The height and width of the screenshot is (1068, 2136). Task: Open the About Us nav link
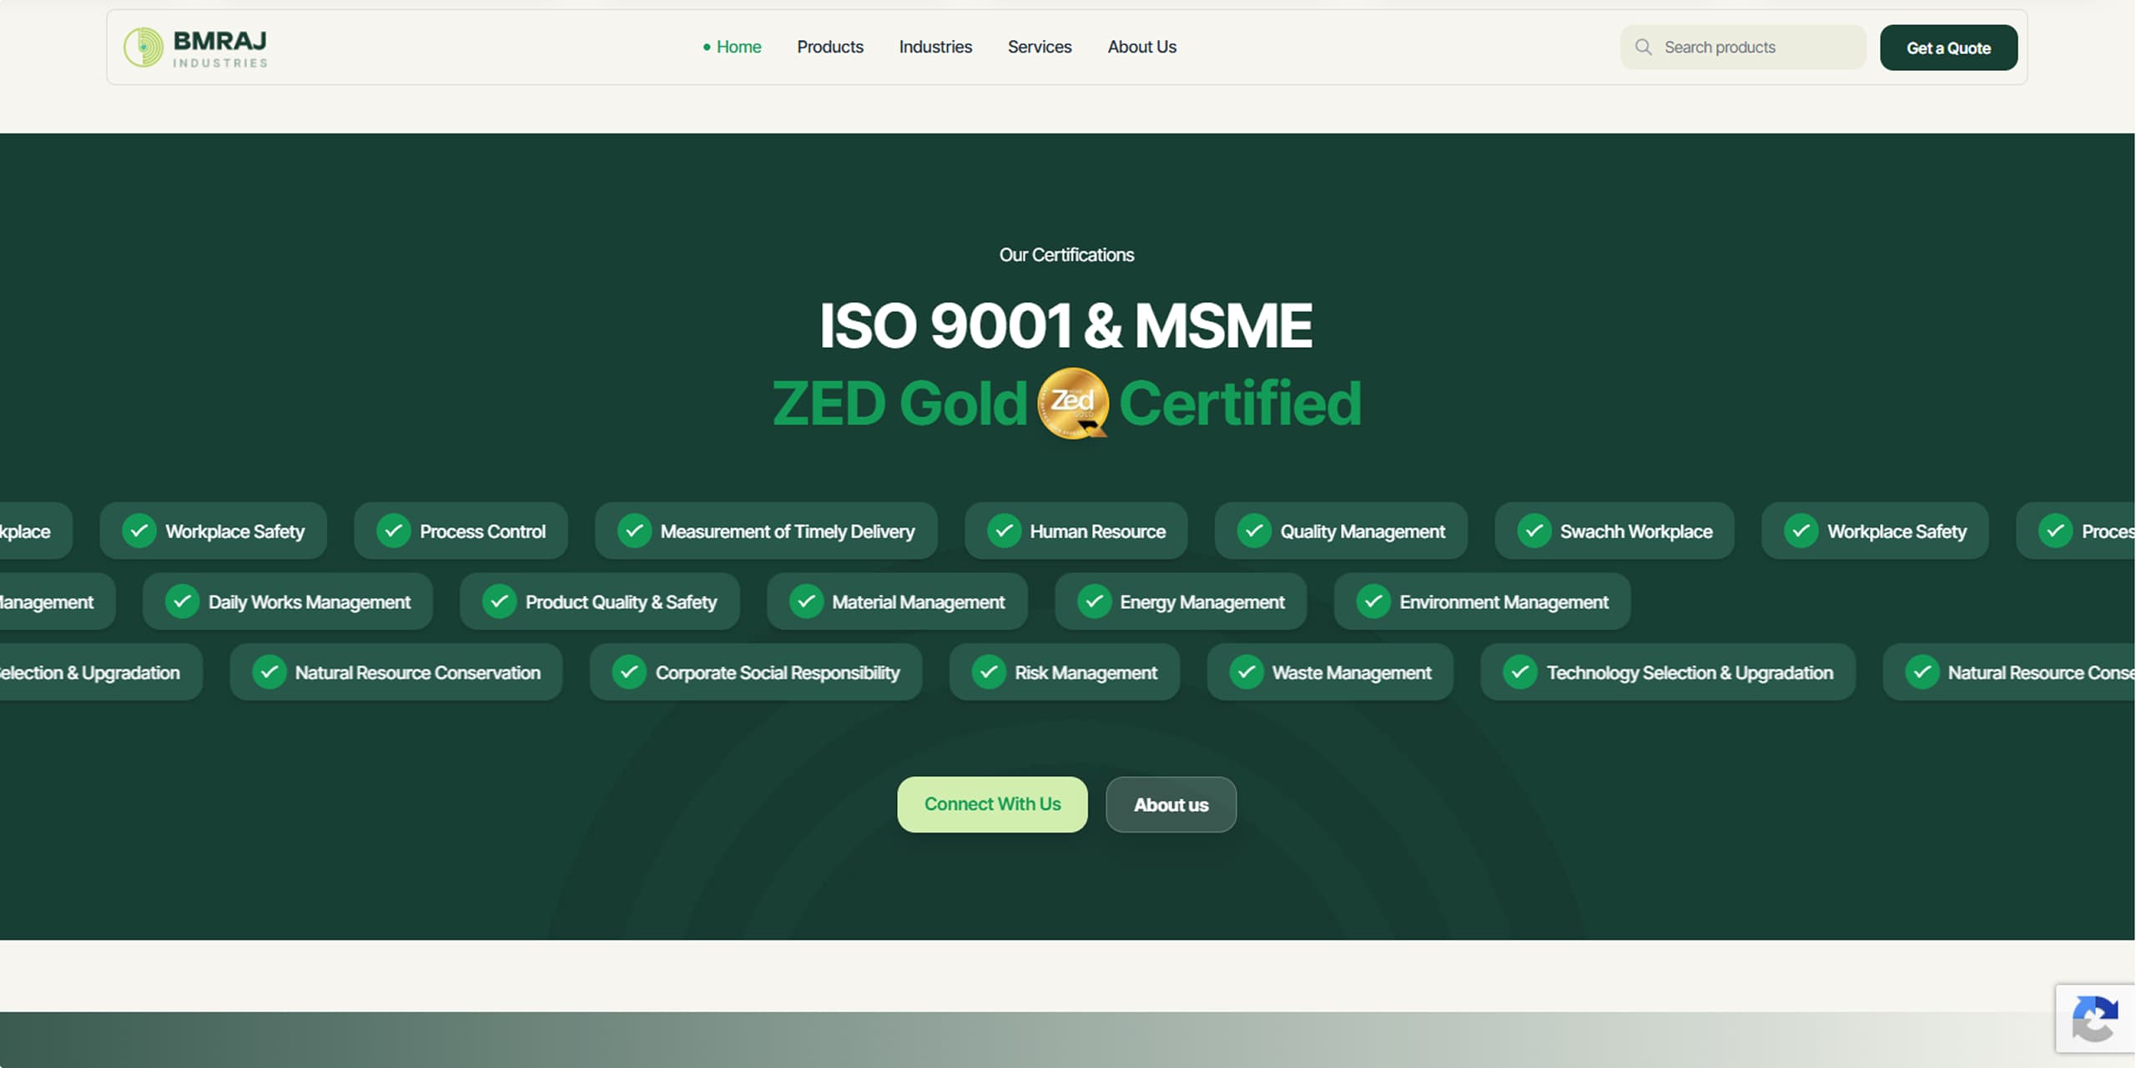[x=1141, y=48]
